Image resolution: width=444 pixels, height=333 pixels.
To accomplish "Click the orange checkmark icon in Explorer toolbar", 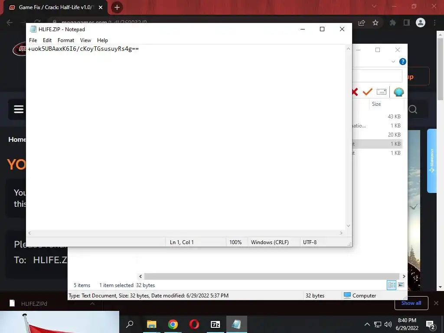I will (x=368, y=92).
